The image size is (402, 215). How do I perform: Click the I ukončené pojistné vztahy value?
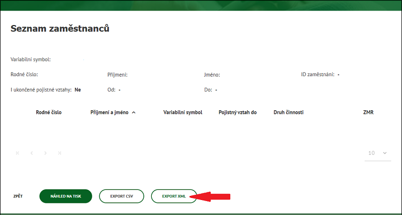tap(78, 90)
